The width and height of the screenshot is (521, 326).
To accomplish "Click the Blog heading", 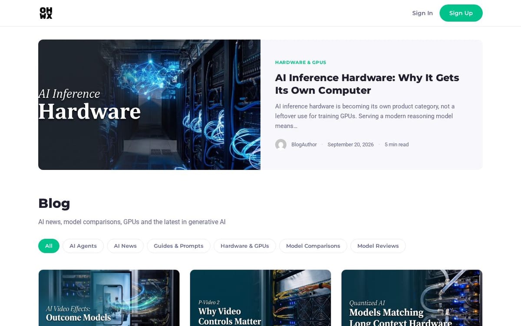I will coord(54,203).
